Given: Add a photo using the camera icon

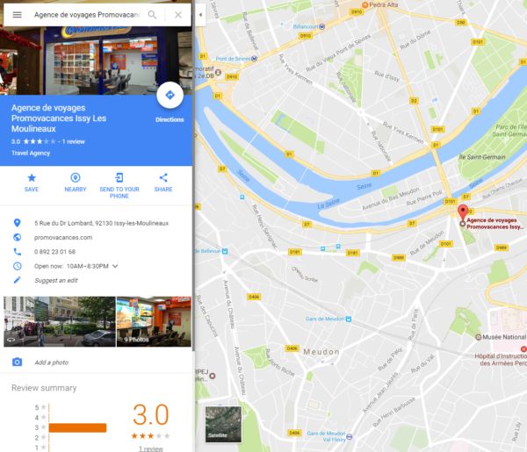Looking at the screenshot, I should click(18, 362).
